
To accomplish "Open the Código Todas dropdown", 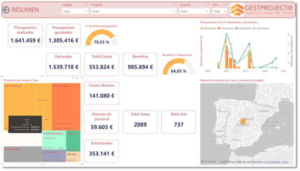I will point(75,11).
